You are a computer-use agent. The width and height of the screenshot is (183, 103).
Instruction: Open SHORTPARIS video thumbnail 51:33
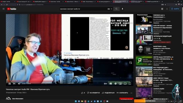144,50
